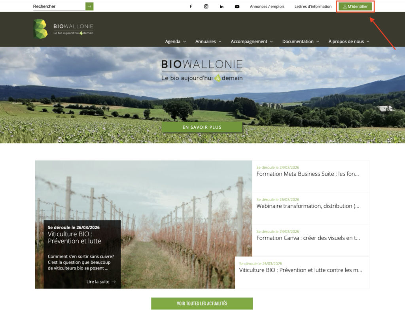Click VOIR TOUTES LES ACTUALITÉS
The height and width of the screenshot is (311, 405).
tap(202, 303)
